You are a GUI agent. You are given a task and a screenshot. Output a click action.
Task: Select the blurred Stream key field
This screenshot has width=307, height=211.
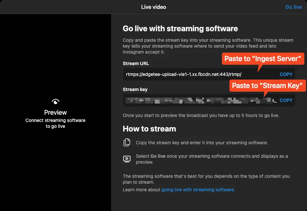pyautogui.click(x=209, y=100)
